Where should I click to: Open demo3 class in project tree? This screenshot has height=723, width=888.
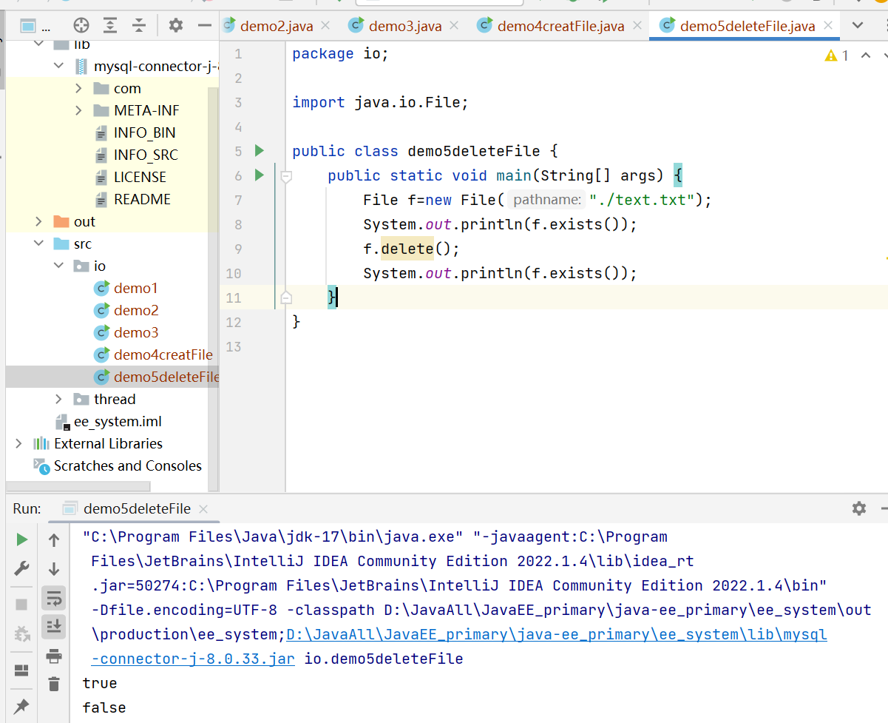tap(136, 332)
